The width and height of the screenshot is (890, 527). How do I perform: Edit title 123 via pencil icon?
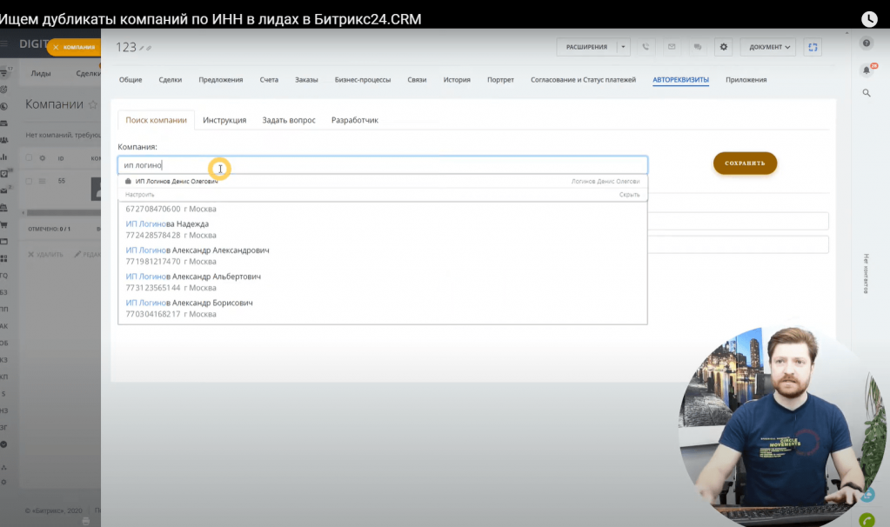click(142, 48)
